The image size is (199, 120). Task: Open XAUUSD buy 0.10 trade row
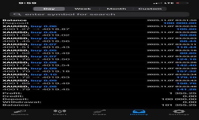pos(99,76)
